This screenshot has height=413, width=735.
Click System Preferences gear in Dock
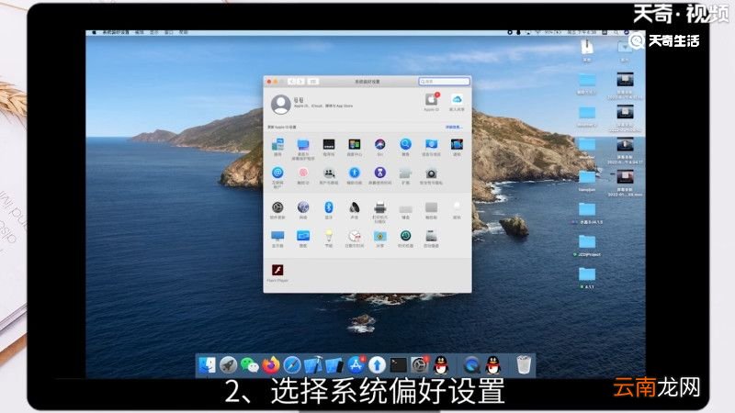click(x=420, y=364)
